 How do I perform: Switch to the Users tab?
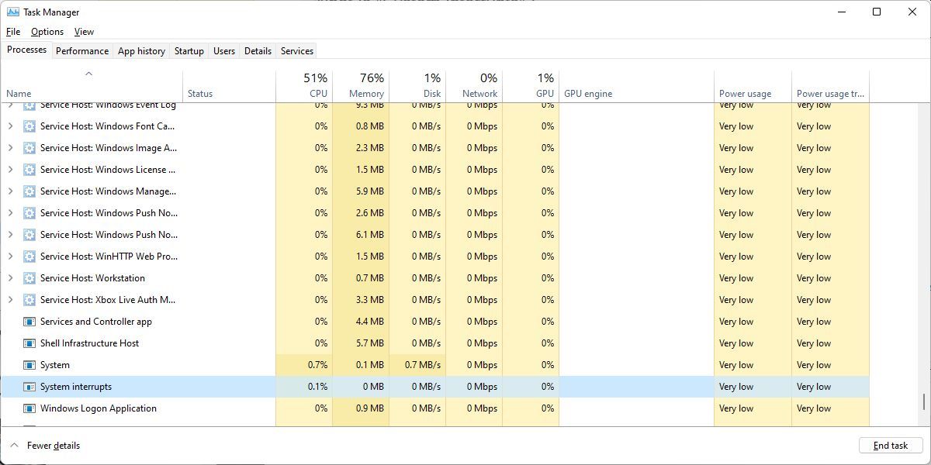click(224, 51)
